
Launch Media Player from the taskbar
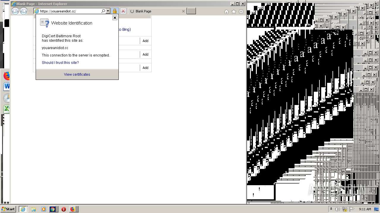point(43,209)
